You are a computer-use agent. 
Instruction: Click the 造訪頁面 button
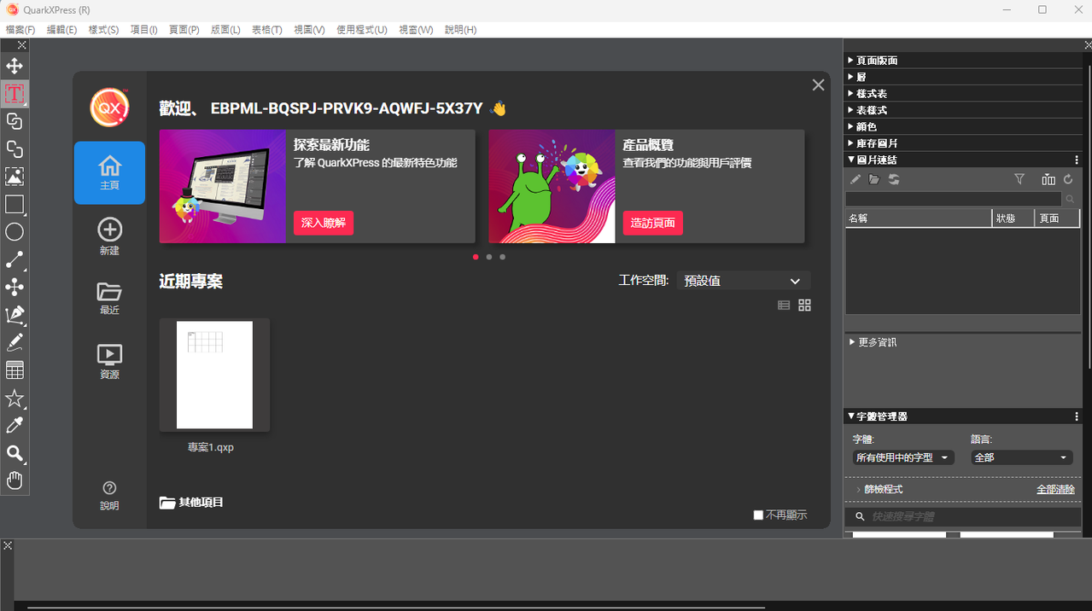[652, 223]
